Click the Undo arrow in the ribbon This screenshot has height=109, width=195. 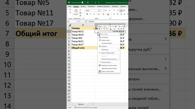70,10
